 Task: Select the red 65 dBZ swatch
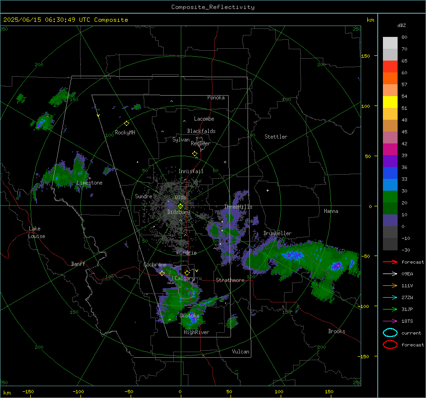390,66
